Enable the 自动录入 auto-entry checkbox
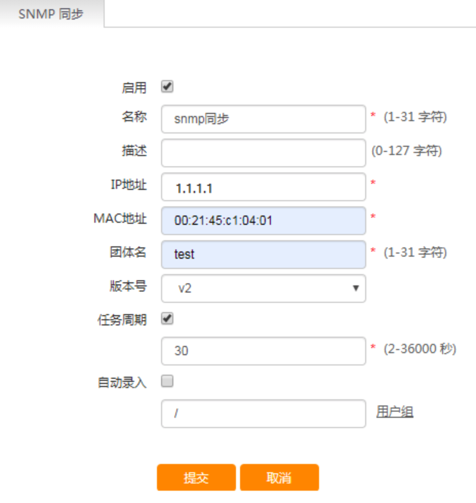 pos(167,381)
